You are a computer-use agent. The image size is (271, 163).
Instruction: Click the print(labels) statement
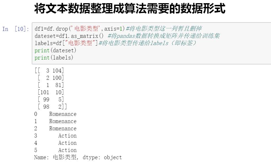point(54,58)
